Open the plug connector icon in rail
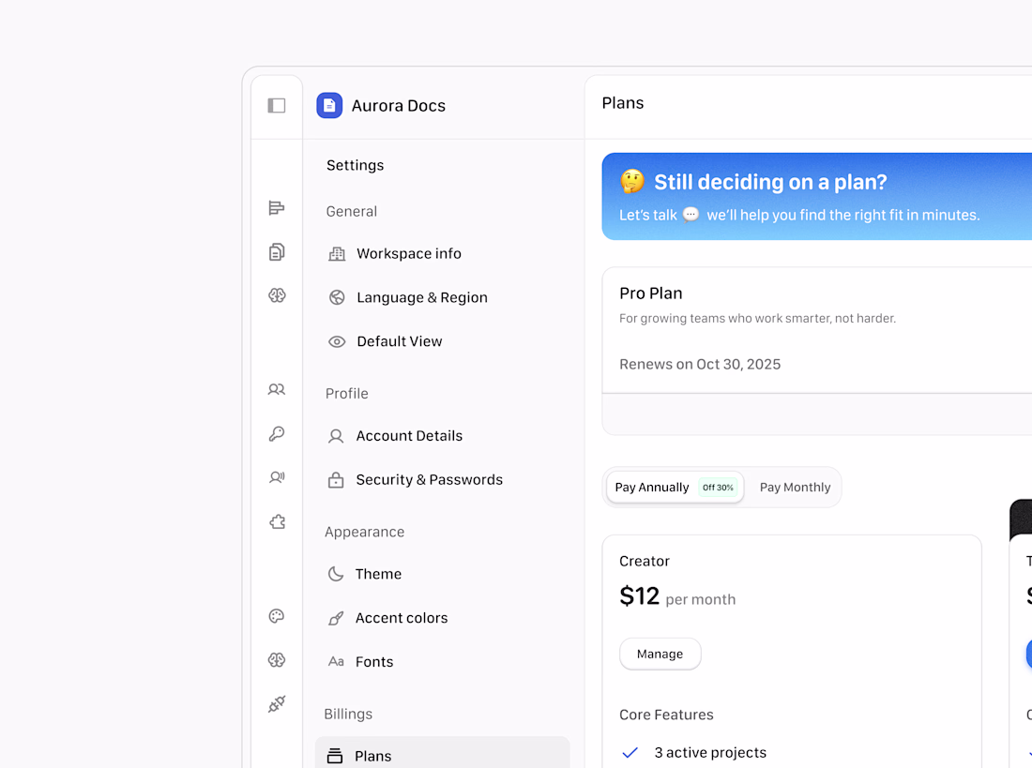1032x768 pixels. tap(277, 704)
